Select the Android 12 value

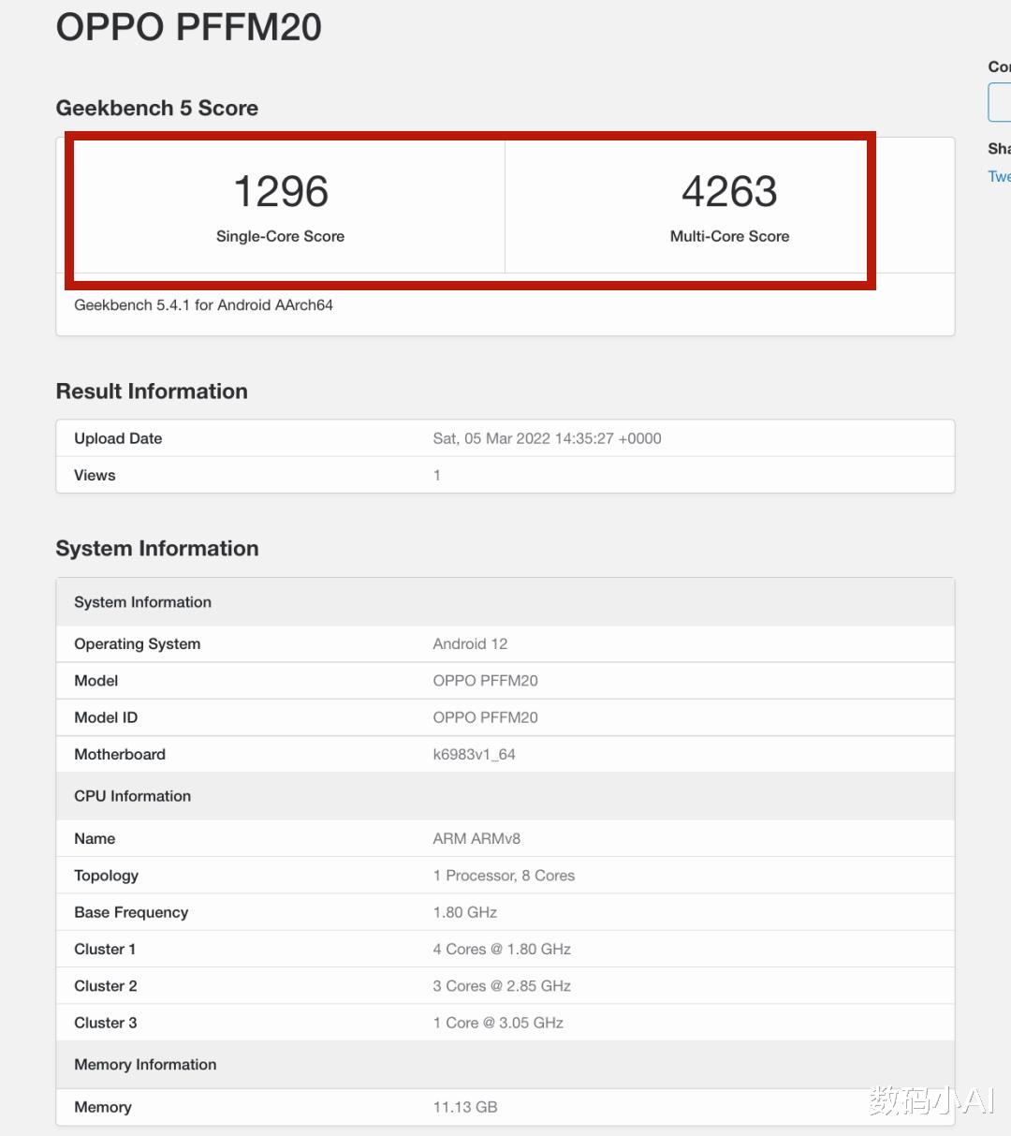click(x=470, y=644)
